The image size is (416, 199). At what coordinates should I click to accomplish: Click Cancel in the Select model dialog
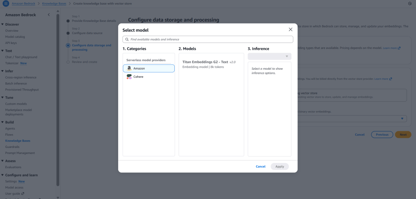pyautogui.click(x=260, y=167)
